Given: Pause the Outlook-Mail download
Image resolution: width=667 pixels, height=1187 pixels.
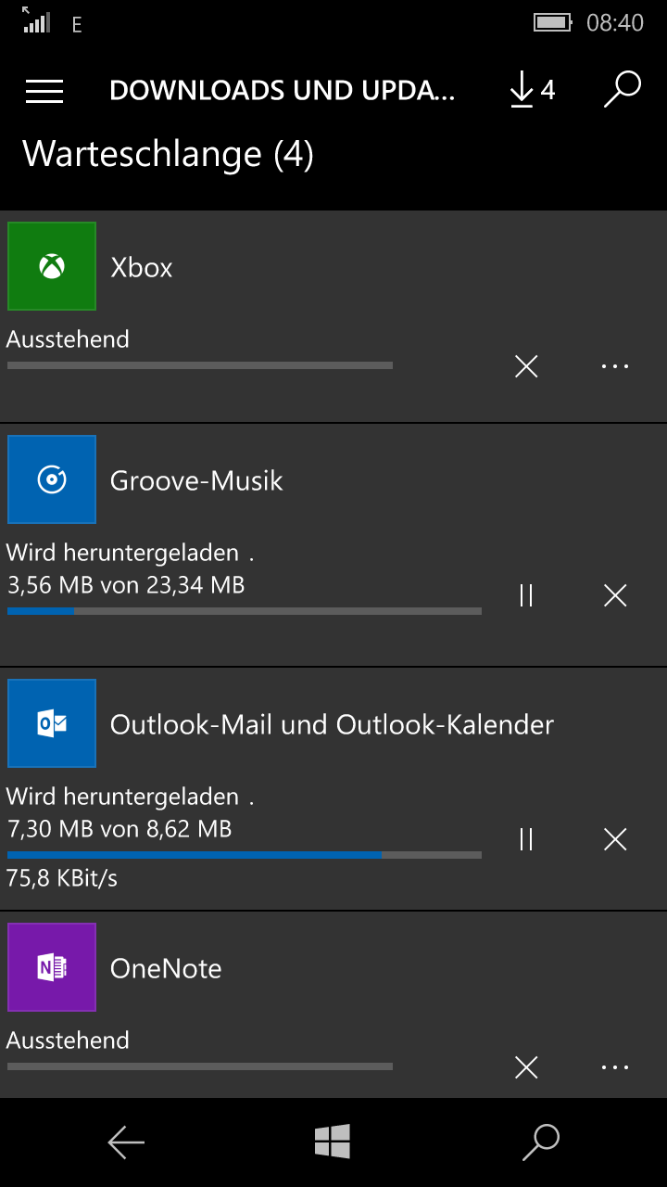Looking at the screenshot, I should [x=526, y=839].
